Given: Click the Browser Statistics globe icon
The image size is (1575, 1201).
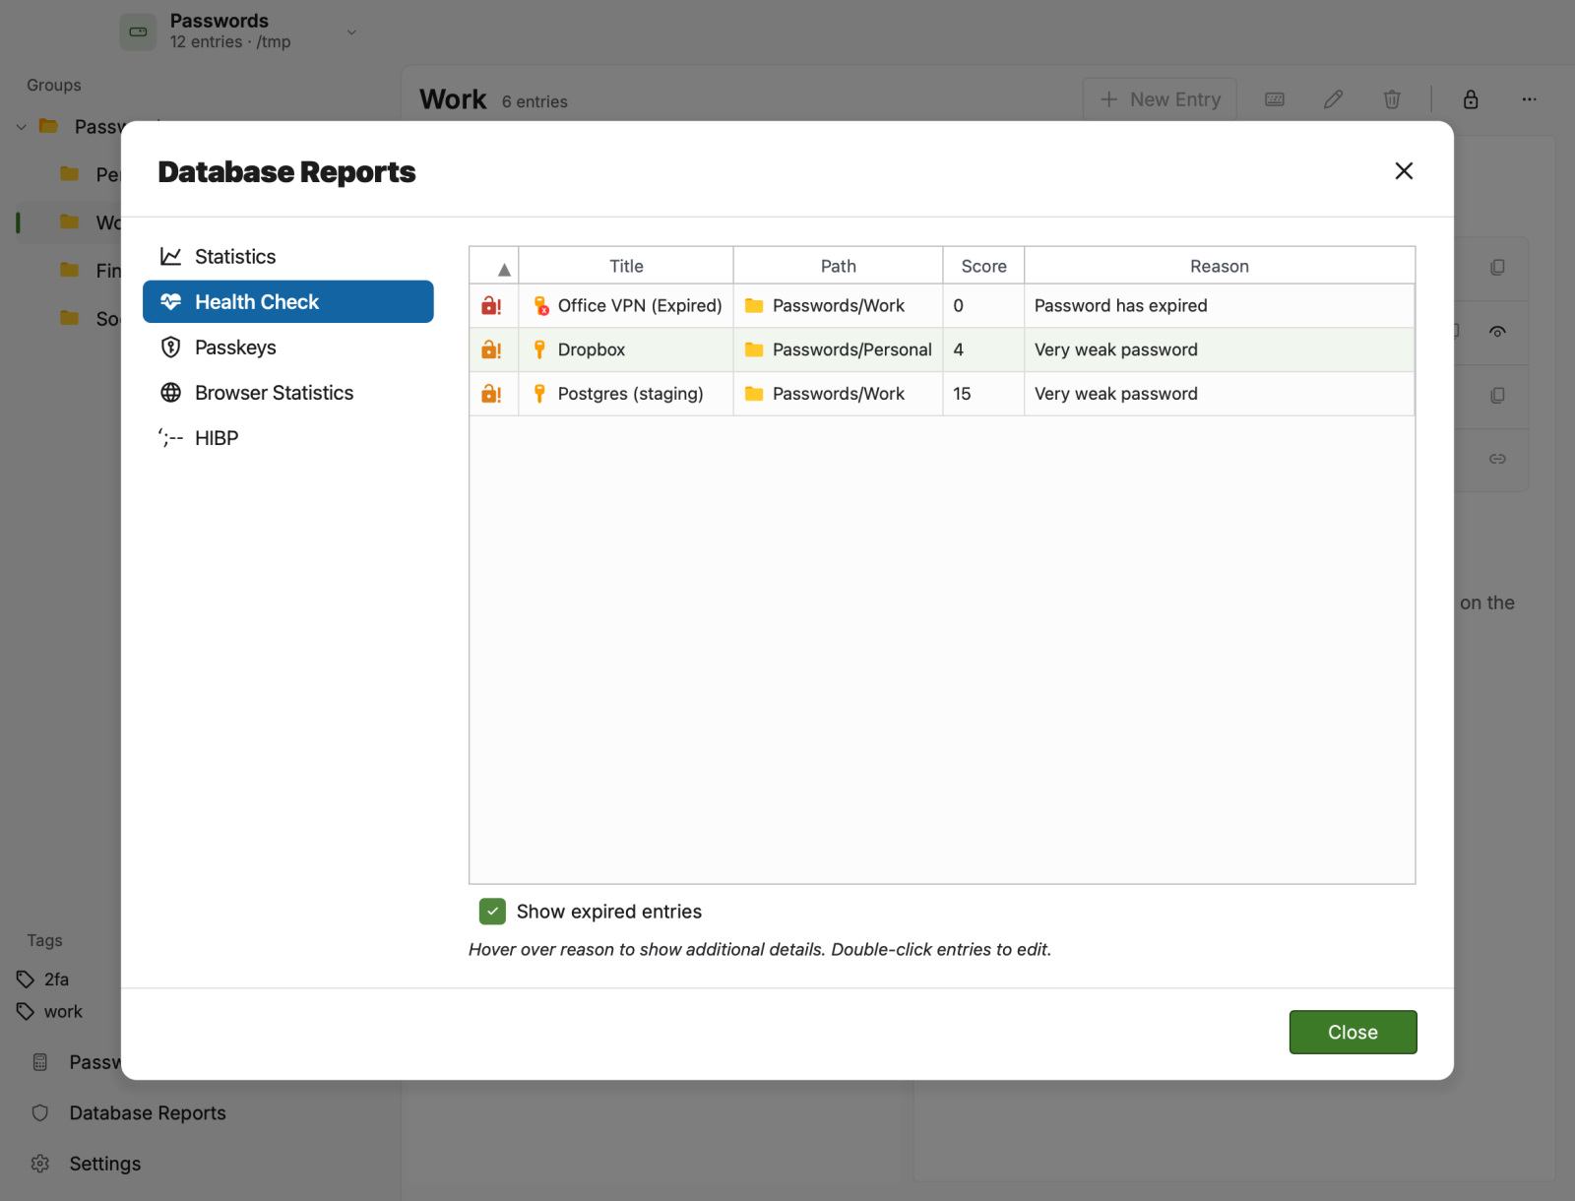Looking at the screenshot, I should click(x=170, y=392).
